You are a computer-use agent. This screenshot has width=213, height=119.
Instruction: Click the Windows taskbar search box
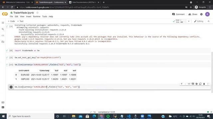(x=30, y=116)
